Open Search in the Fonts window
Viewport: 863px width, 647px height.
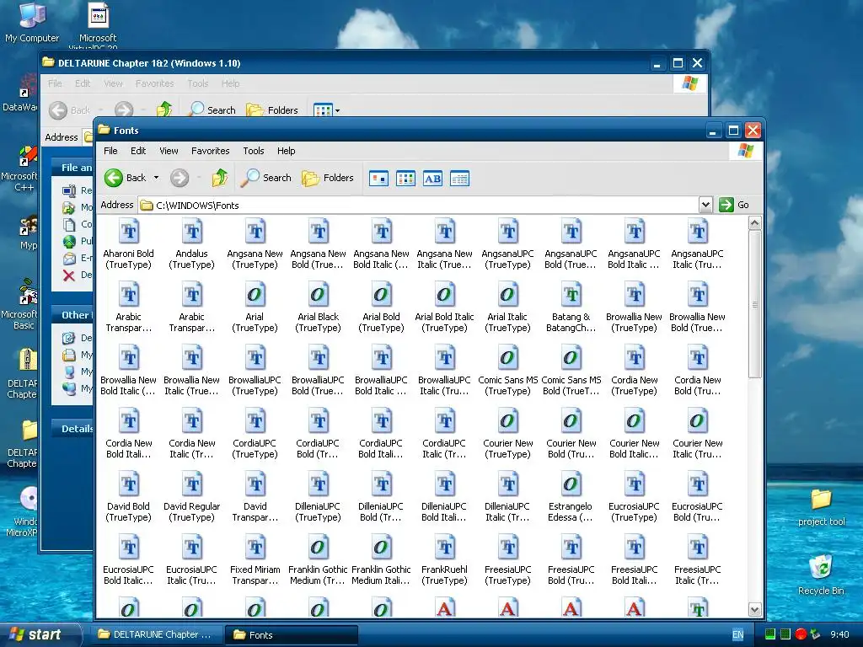click(266, 178)
